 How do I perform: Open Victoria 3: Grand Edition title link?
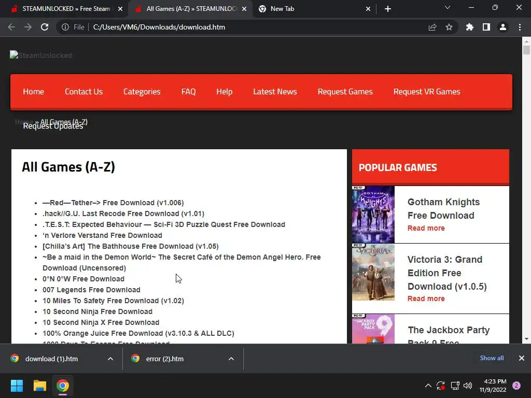[447, 273]
